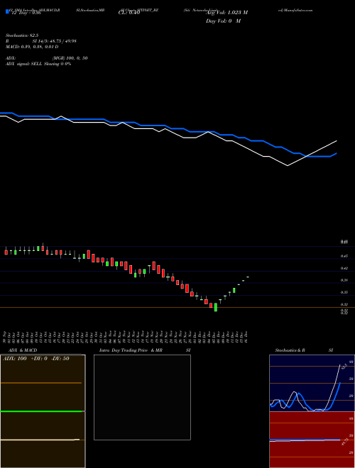Viewport: 355px width, 468px height.
Task: Click the 'Day Vol: 0 M' text
Action: point(223,21)
